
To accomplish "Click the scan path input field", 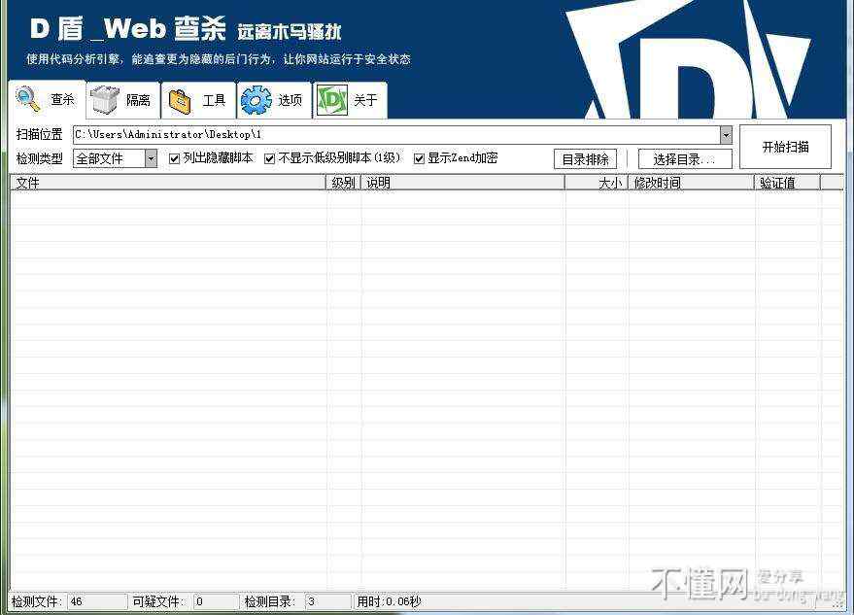I will [x=396, y=134].
